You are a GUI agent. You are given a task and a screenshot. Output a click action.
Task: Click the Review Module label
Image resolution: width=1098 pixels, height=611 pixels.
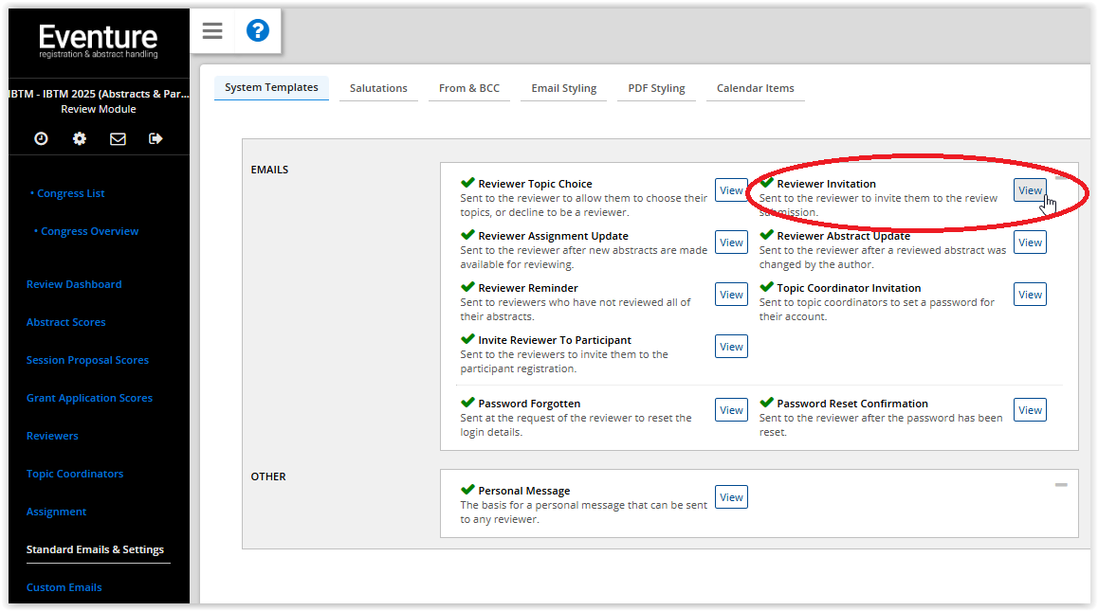point(99,109)
